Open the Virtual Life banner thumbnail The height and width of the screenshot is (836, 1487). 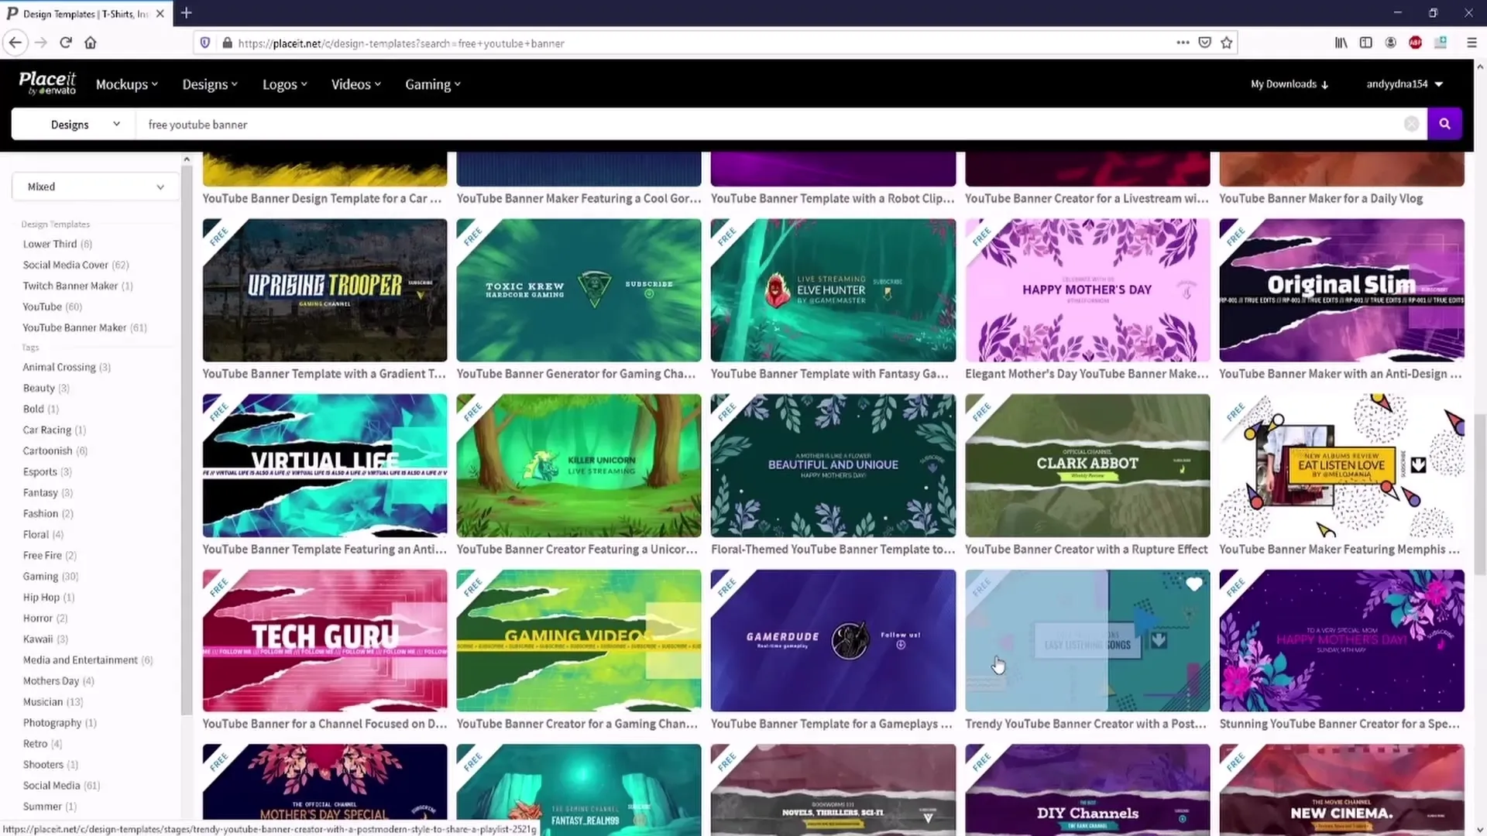[x=325, y=465]
